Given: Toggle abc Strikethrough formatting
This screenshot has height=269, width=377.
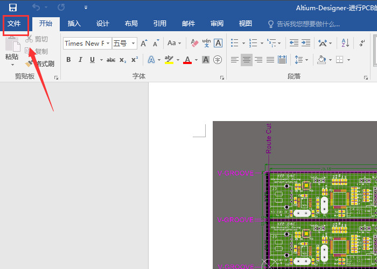Looking at the screenshot, I should [111, 60].
